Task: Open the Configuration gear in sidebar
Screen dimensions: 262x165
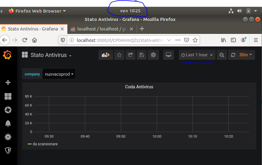Action: (8, 137)
